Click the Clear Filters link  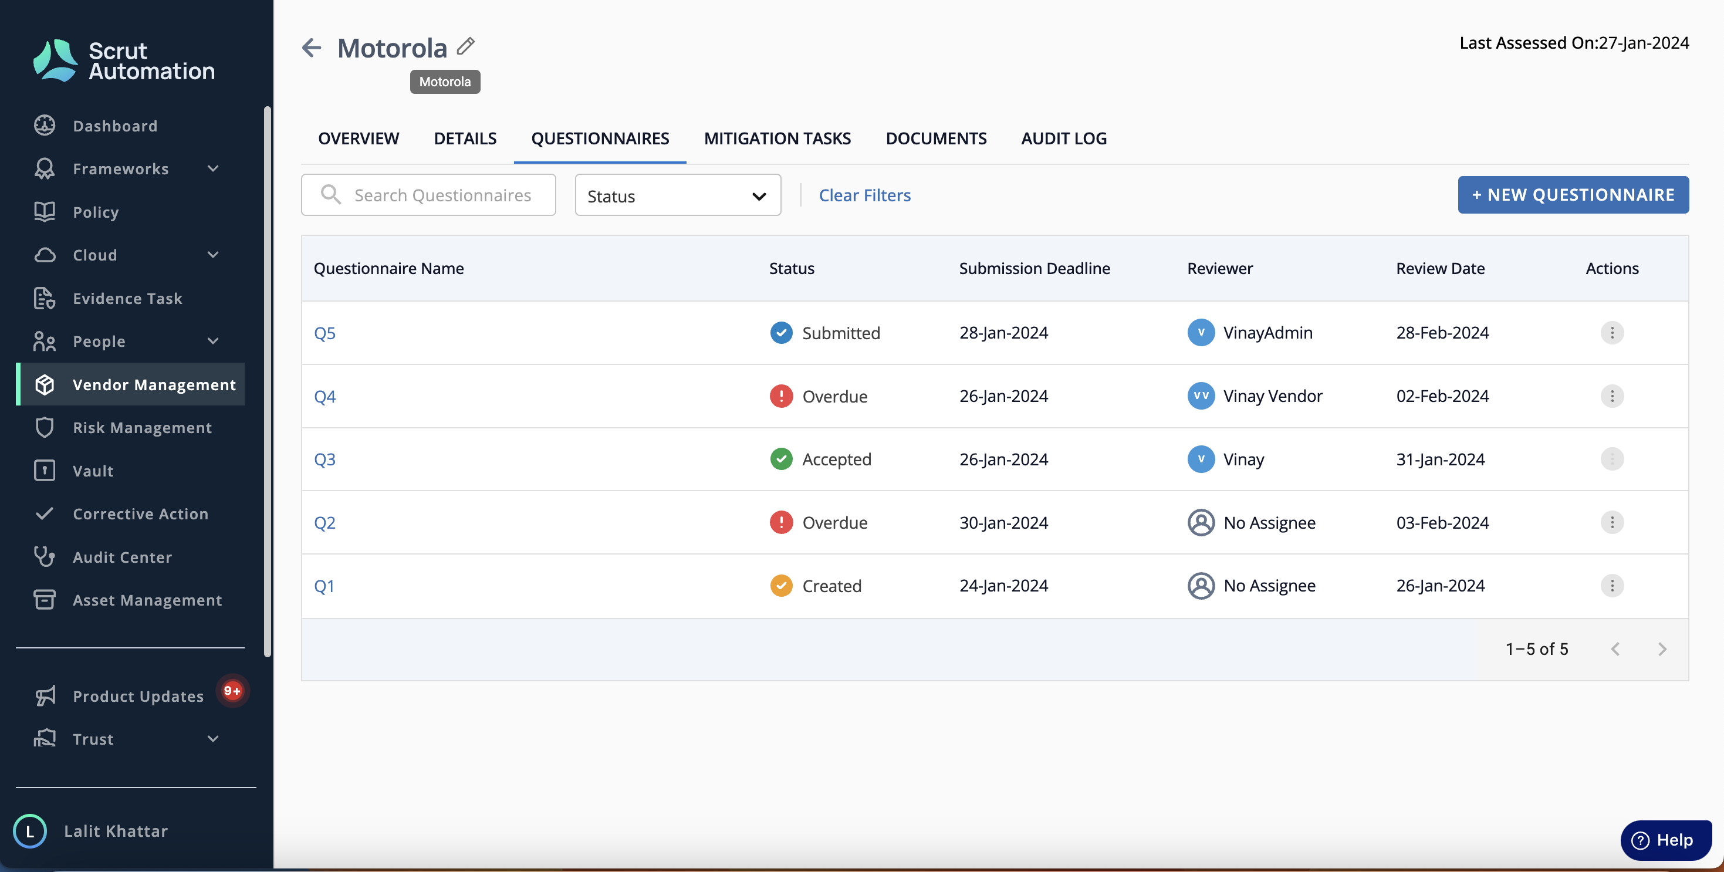[x=865, y=195]
